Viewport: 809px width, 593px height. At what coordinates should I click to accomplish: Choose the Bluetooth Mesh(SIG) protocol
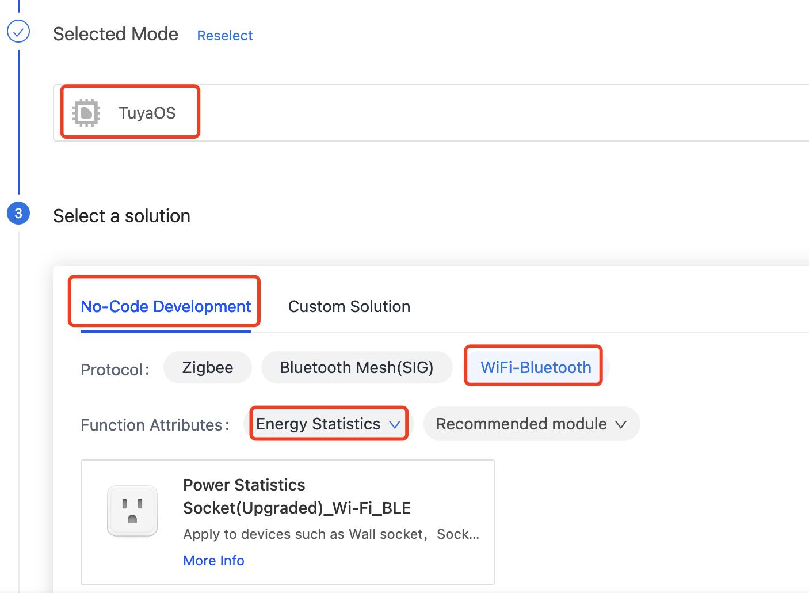(357, 367)
